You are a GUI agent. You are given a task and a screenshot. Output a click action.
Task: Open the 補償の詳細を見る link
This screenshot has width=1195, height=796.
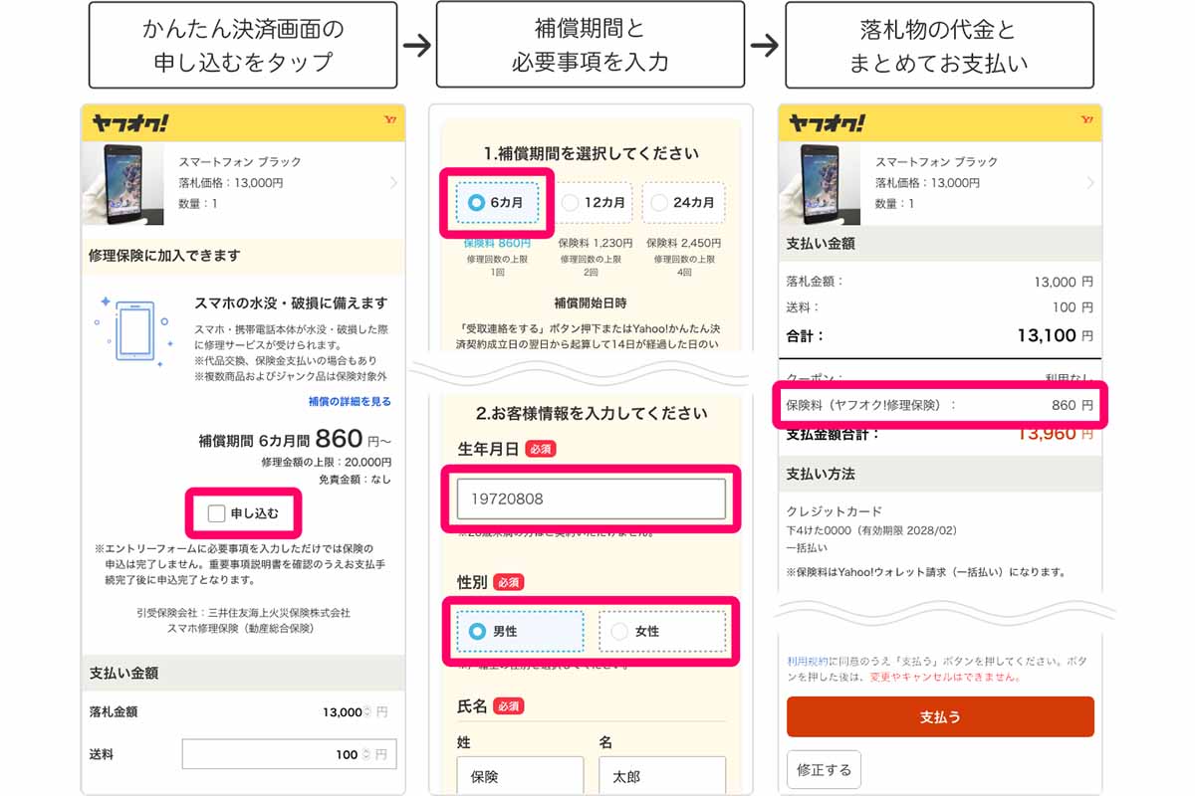[349, 401]
